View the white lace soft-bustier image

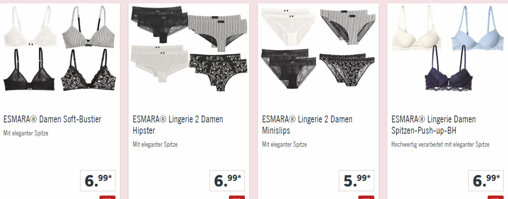(30, 26)
